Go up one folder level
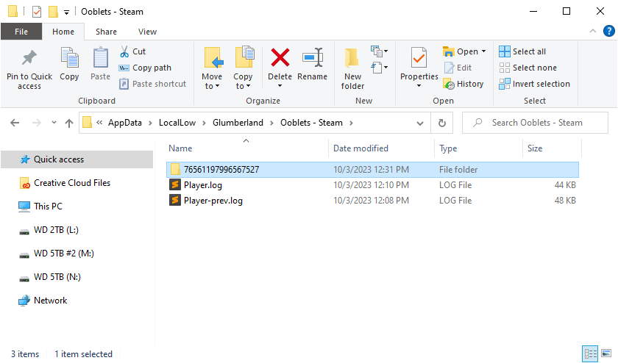618x363 pixels. (69, 123)
